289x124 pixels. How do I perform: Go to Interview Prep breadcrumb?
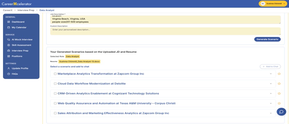26,10
